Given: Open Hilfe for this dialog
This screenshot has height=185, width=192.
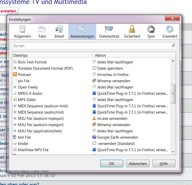Looking at the screenshot, I should (x=164, y=163).
